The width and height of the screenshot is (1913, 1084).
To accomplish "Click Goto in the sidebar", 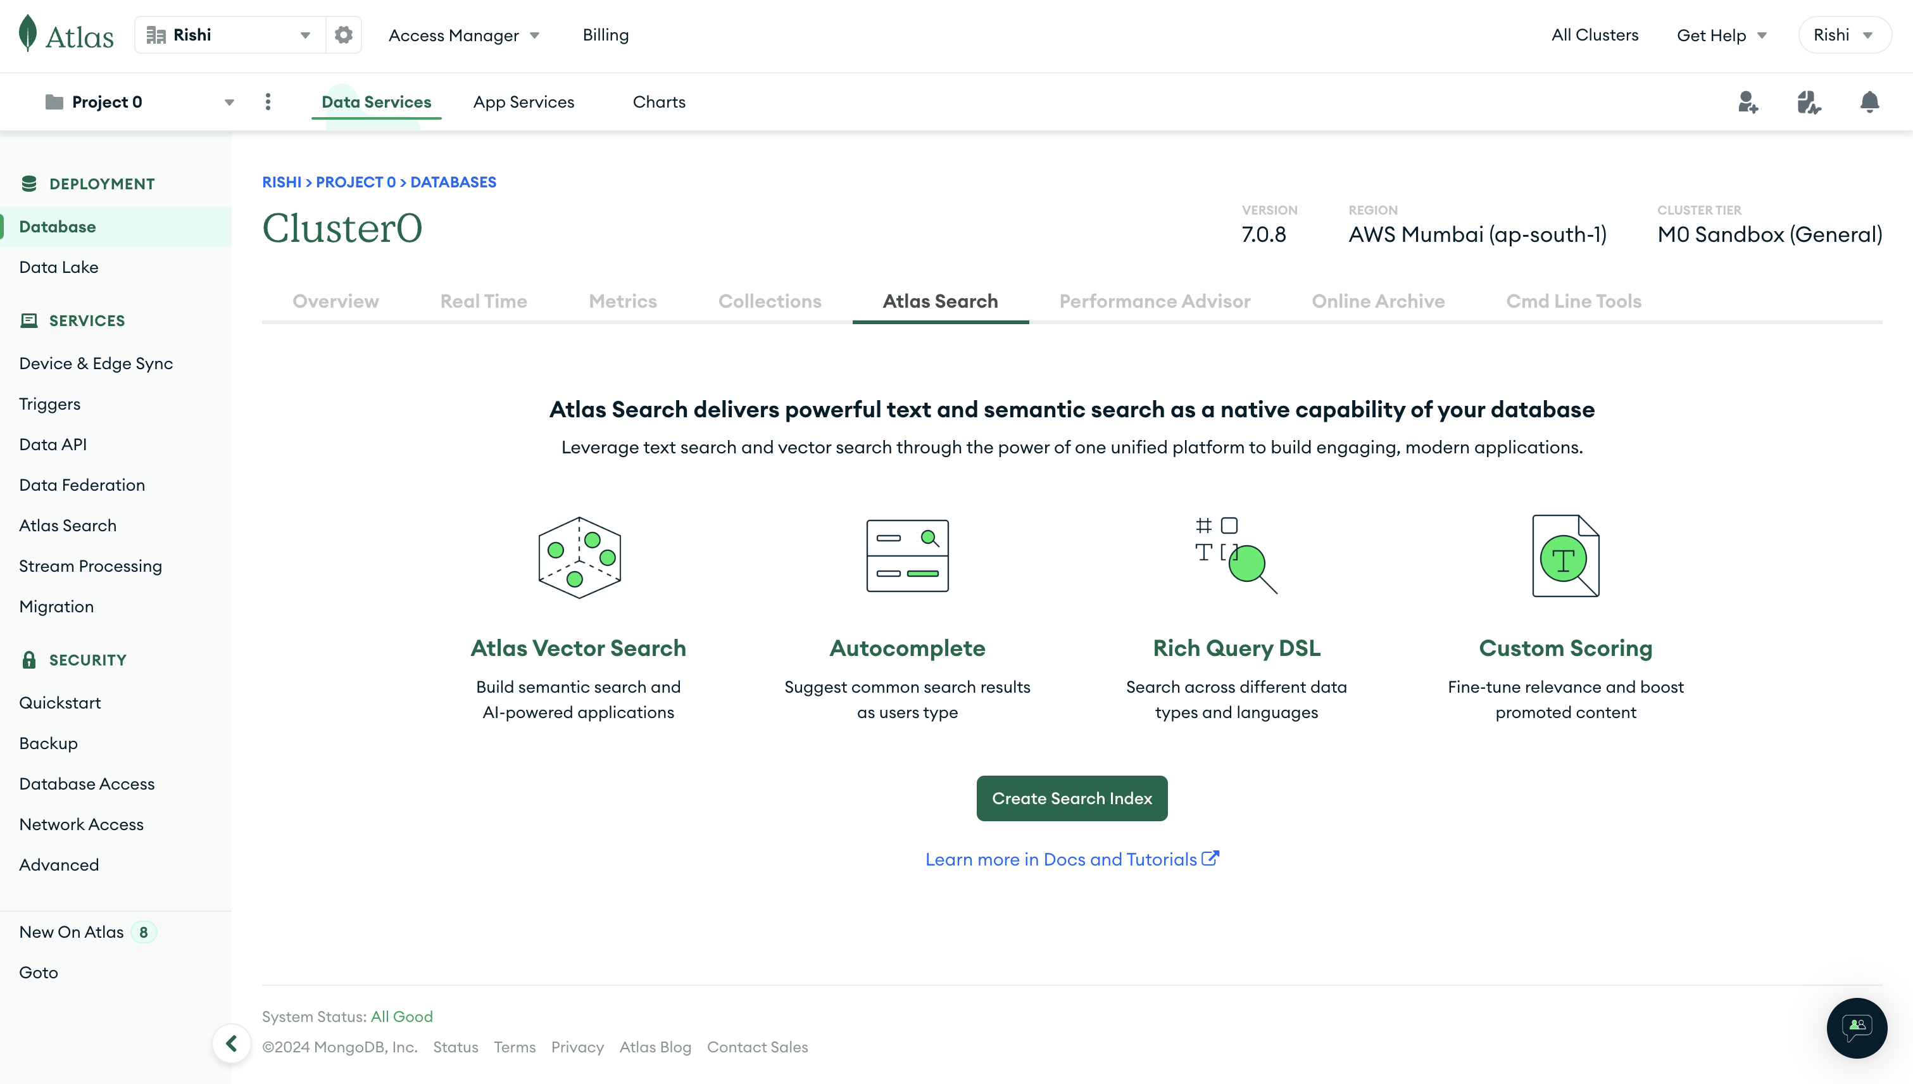I will coord(39,973).
